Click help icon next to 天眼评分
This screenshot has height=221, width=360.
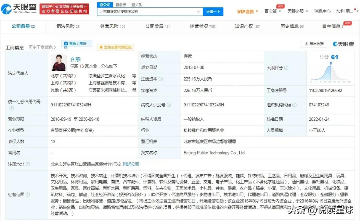286,68
